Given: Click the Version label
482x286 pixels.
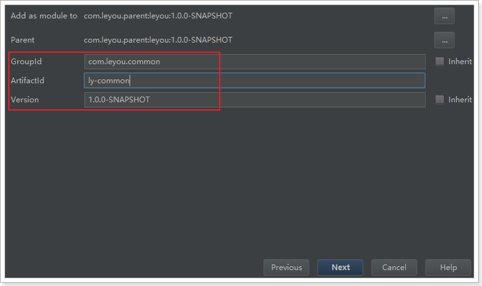Looking at the screenshot, I should pyautogui.click(x=25, y=100).
